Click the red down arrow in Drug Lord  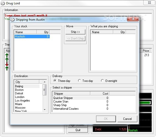(x=7, y=64)
